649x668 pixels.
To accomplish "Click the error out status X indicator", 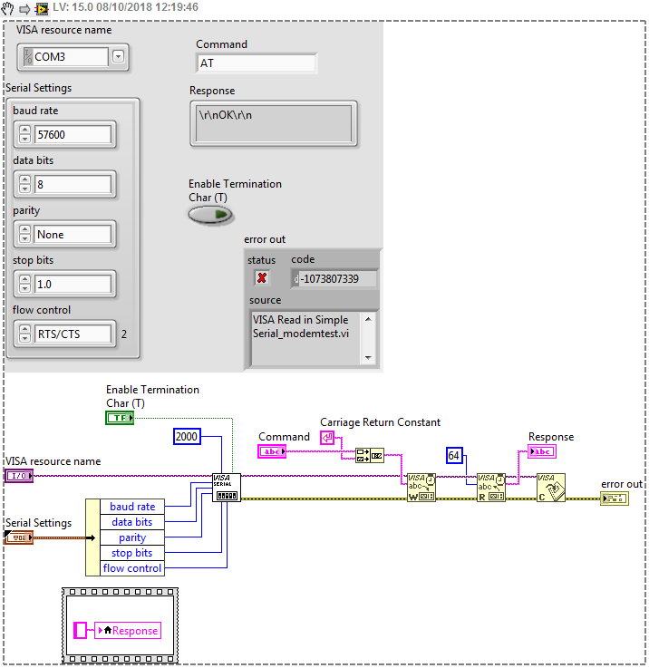I will click(262, 278).
